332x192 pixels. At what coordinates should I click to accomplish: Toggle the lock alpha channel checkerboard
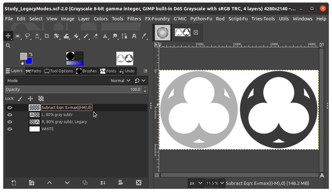tap(41, 99)
